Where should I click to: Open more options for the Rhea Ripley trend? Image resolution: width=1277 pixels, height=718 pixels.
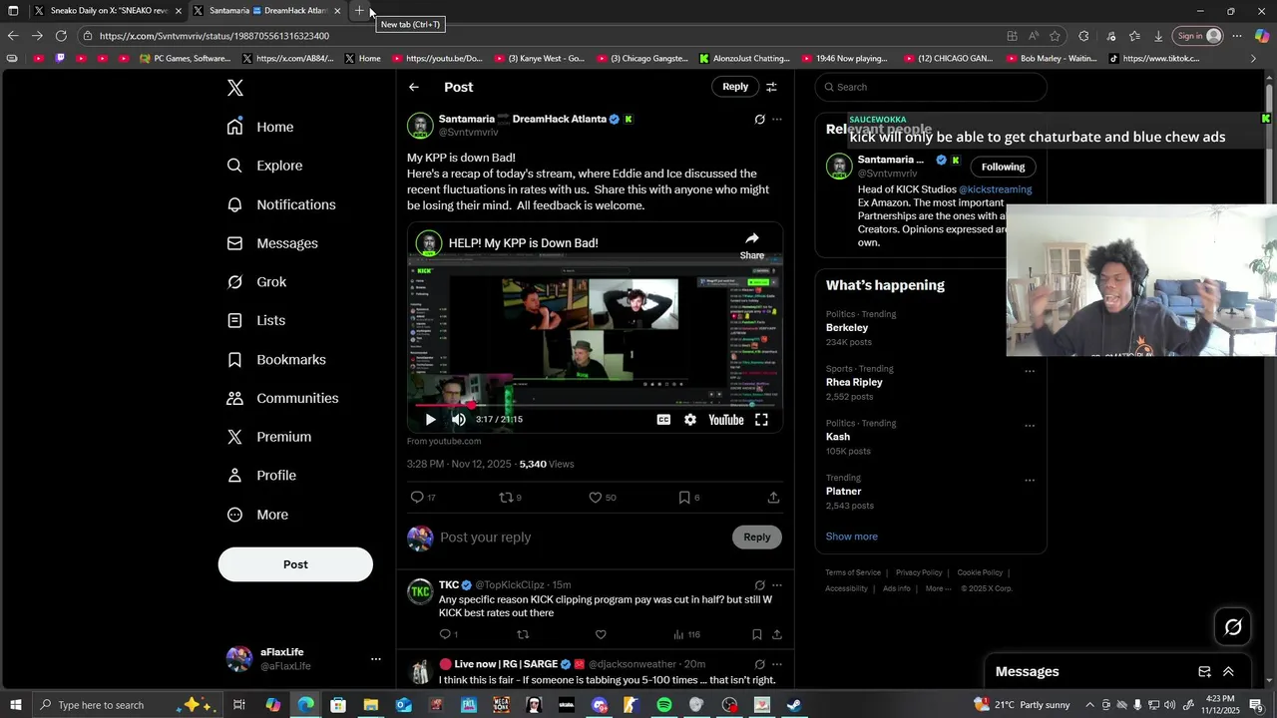click(1030, 371)
